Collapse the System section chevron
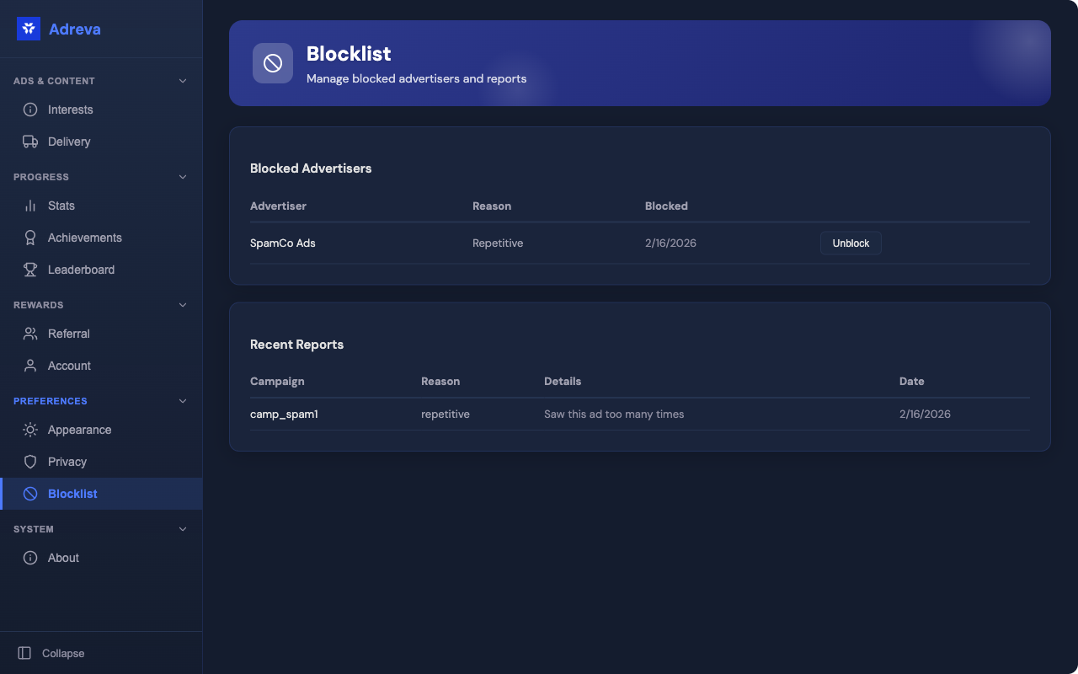The image size is (1078, 674). [x=183, y=529]
